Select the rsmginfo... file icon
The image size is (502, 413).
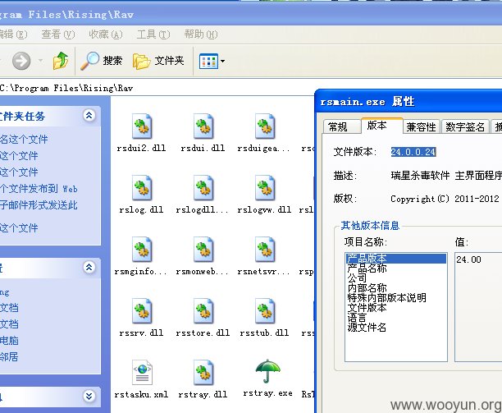click(142, 250)
